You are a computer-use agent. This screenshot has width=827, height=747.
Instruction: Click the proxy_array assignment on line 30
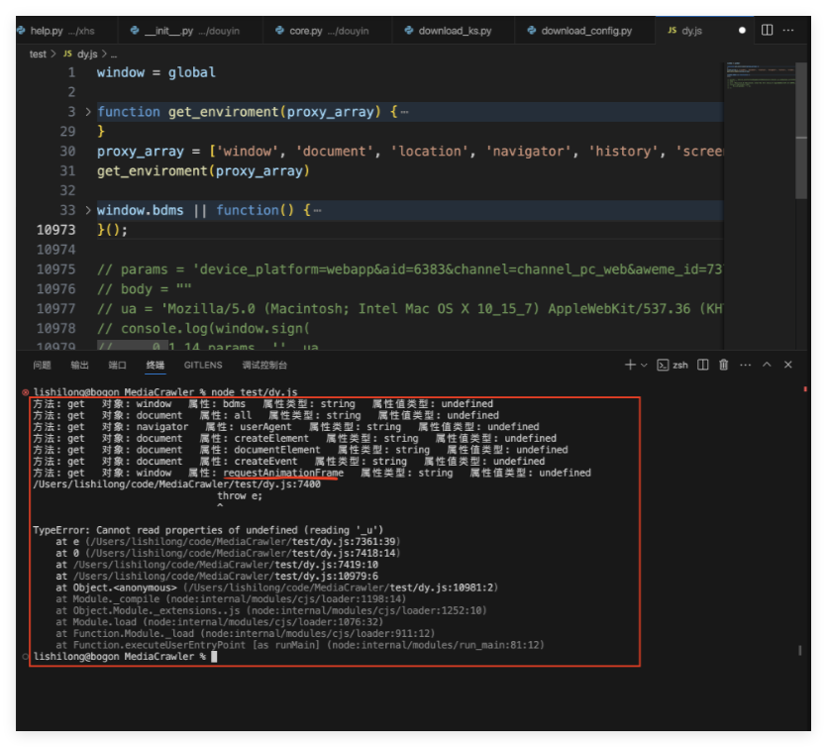(x=409, y=152)
